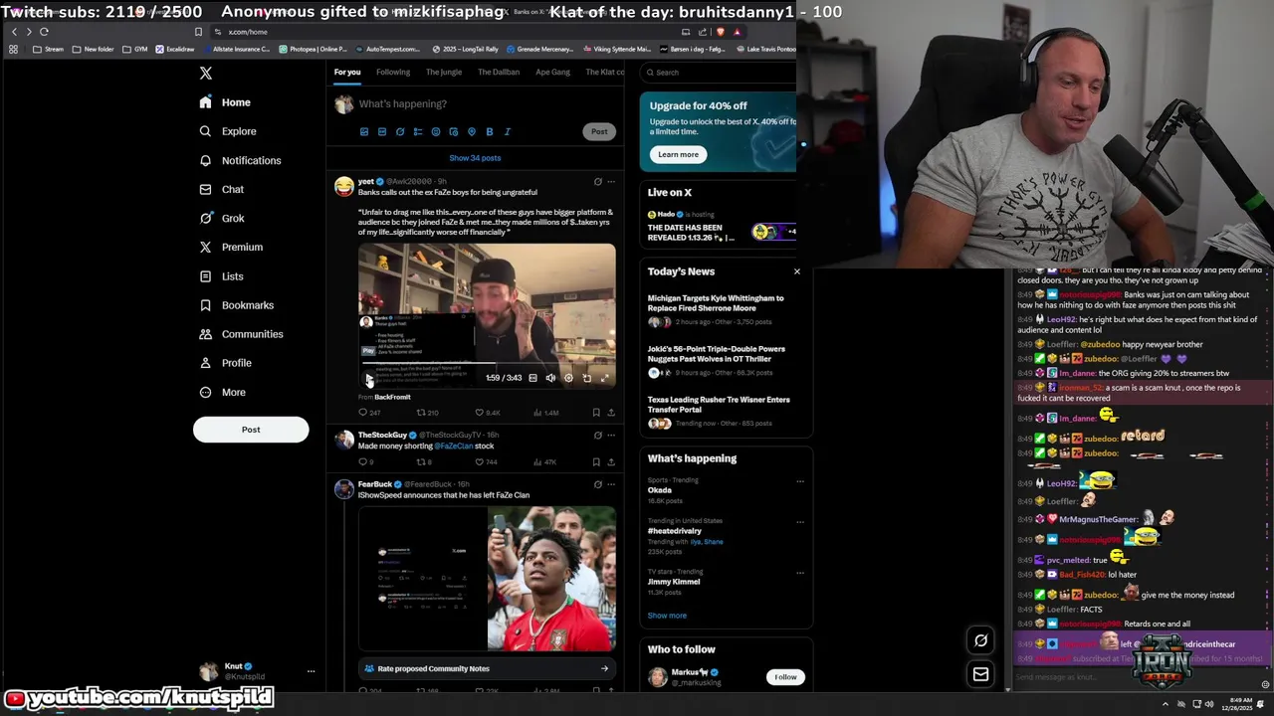The image size is (1274, 716).
Task: Open Communities in the sidebar
Action: (241, 334)
